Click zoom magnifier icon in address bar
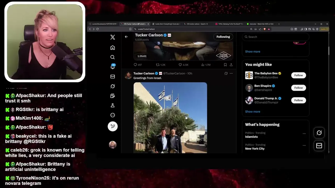This screenshot has width=335, height=188. click(251, 29)
